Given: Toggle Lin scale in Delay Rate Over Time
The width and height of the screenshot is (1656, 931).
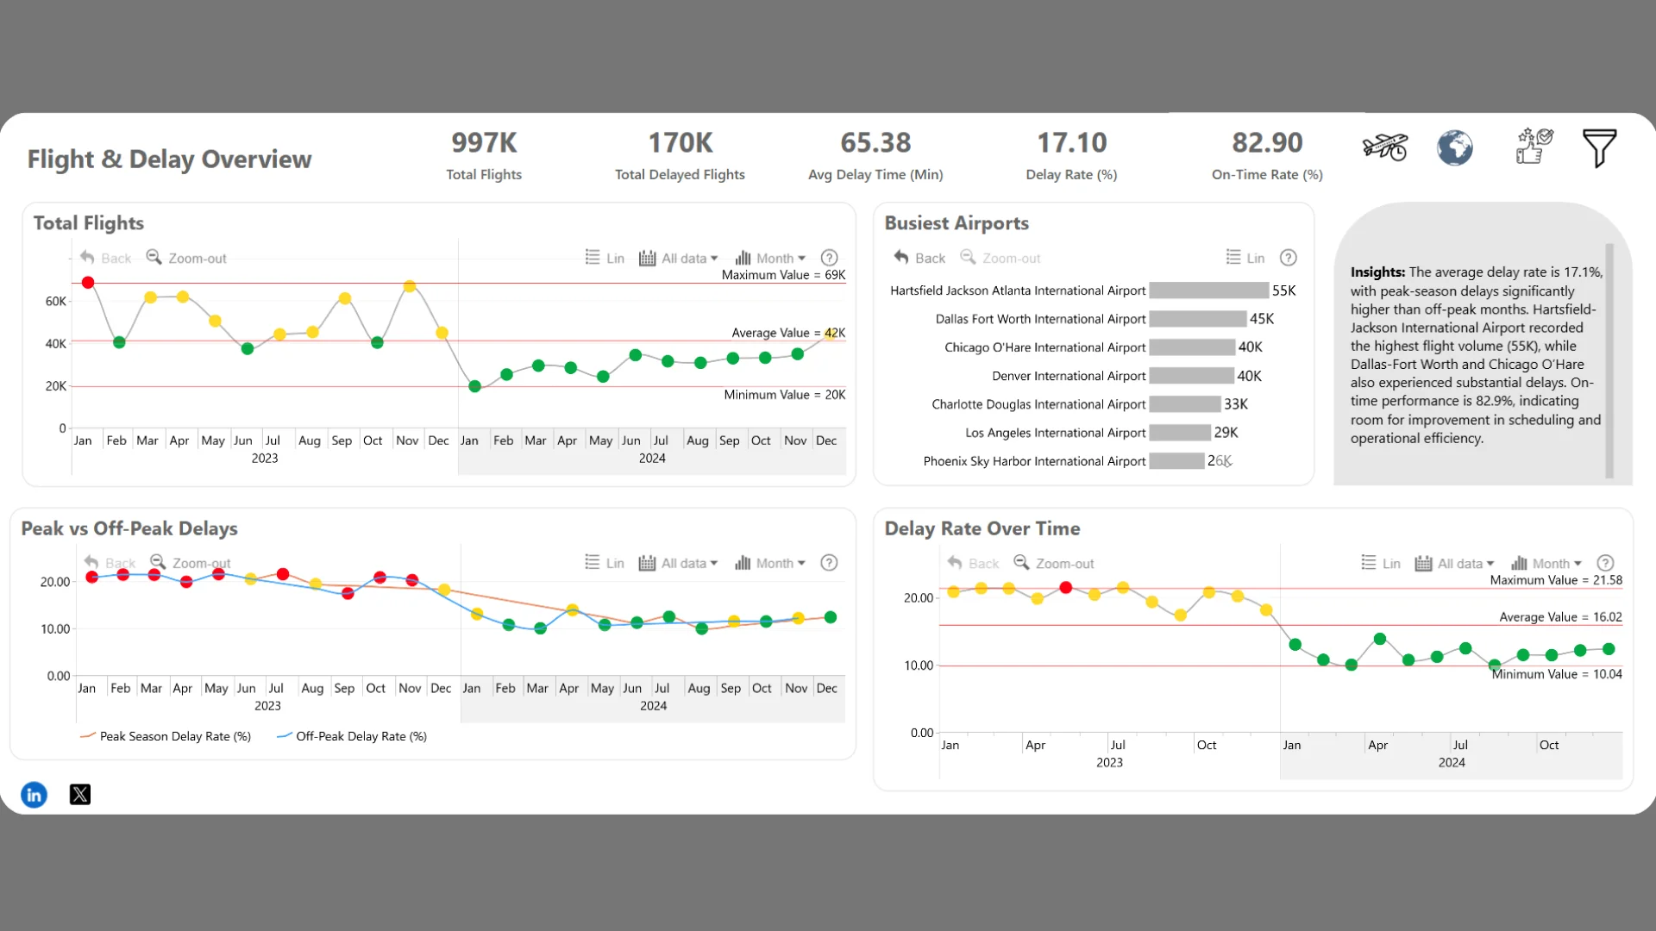Looking at the screenshot, I should [x=1381, y=563].
